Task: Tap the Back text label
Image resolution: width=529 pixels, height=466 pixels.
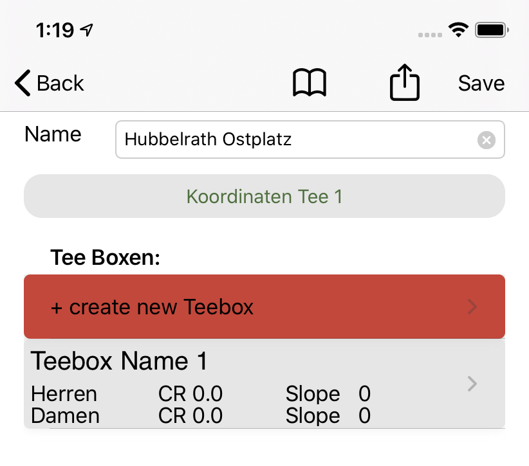Action: click(60, 84)
